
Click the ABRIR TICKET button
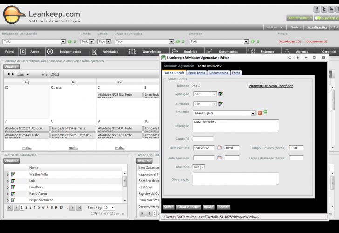(300, 18)
